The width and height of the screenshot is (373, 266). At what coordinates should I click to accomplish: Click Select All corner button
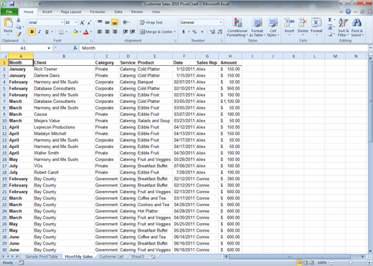tap(4, 56)
